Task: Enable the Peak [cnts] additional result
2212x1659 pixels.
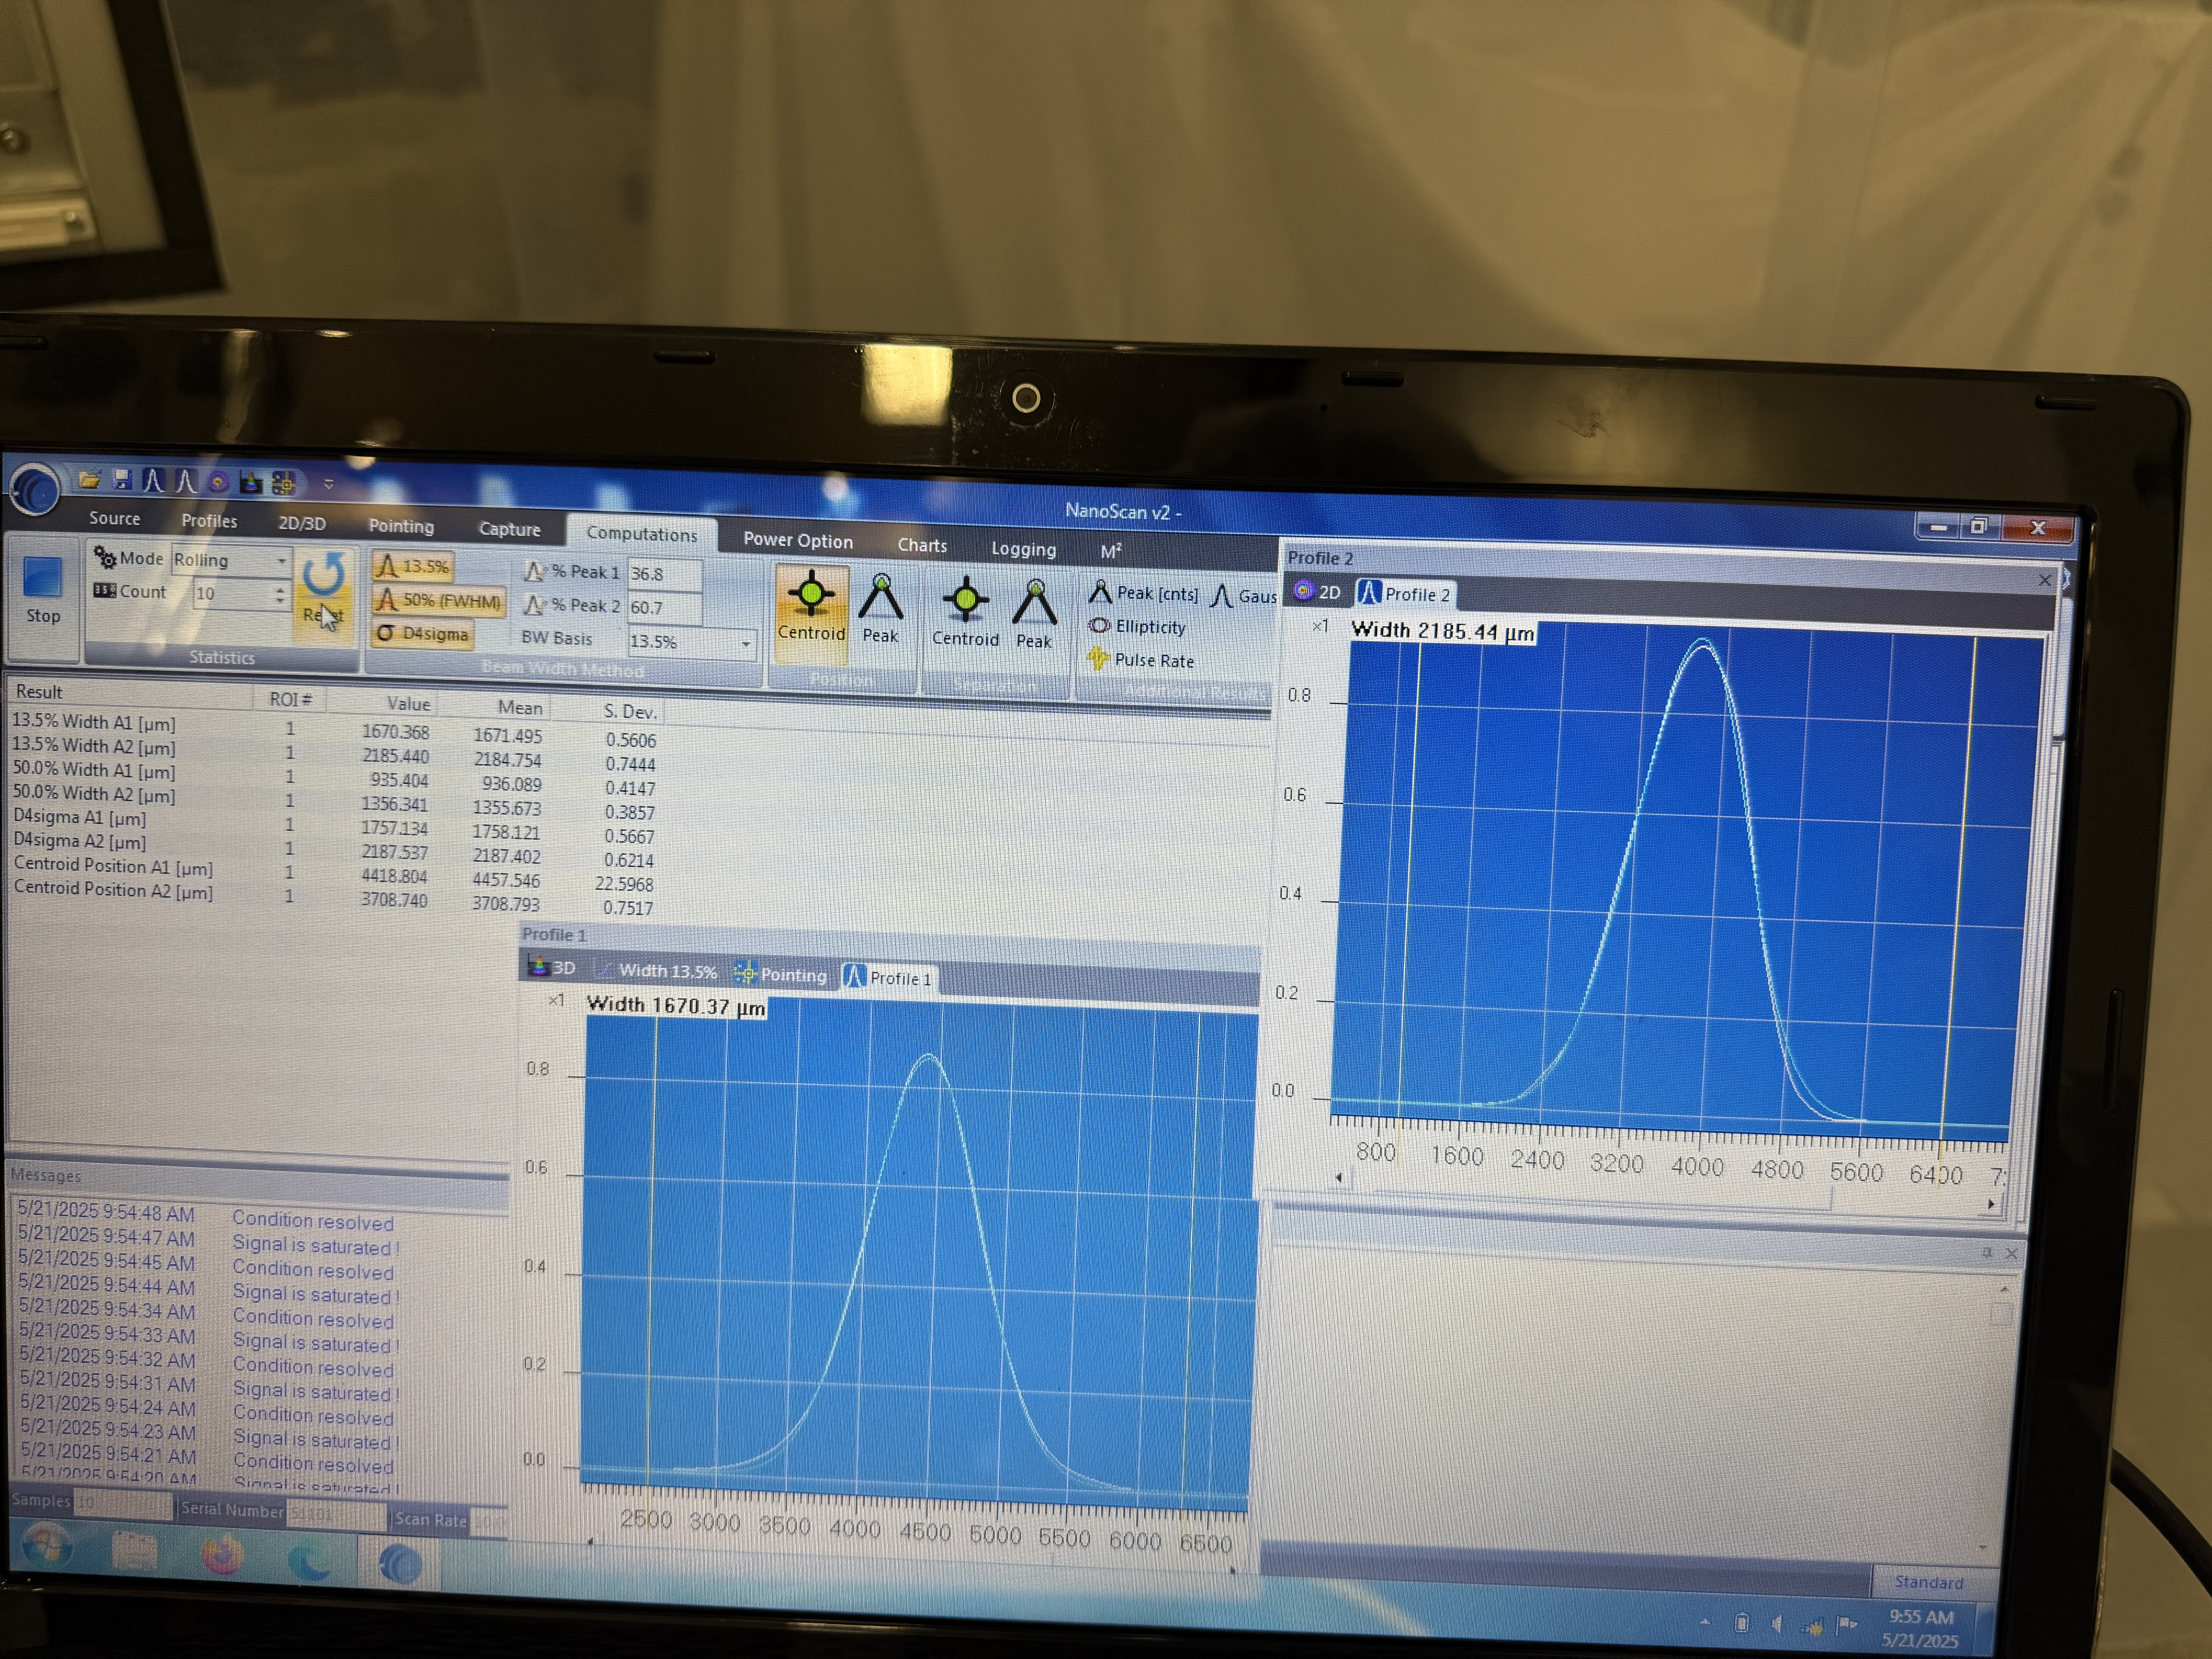Action: 1143,593
